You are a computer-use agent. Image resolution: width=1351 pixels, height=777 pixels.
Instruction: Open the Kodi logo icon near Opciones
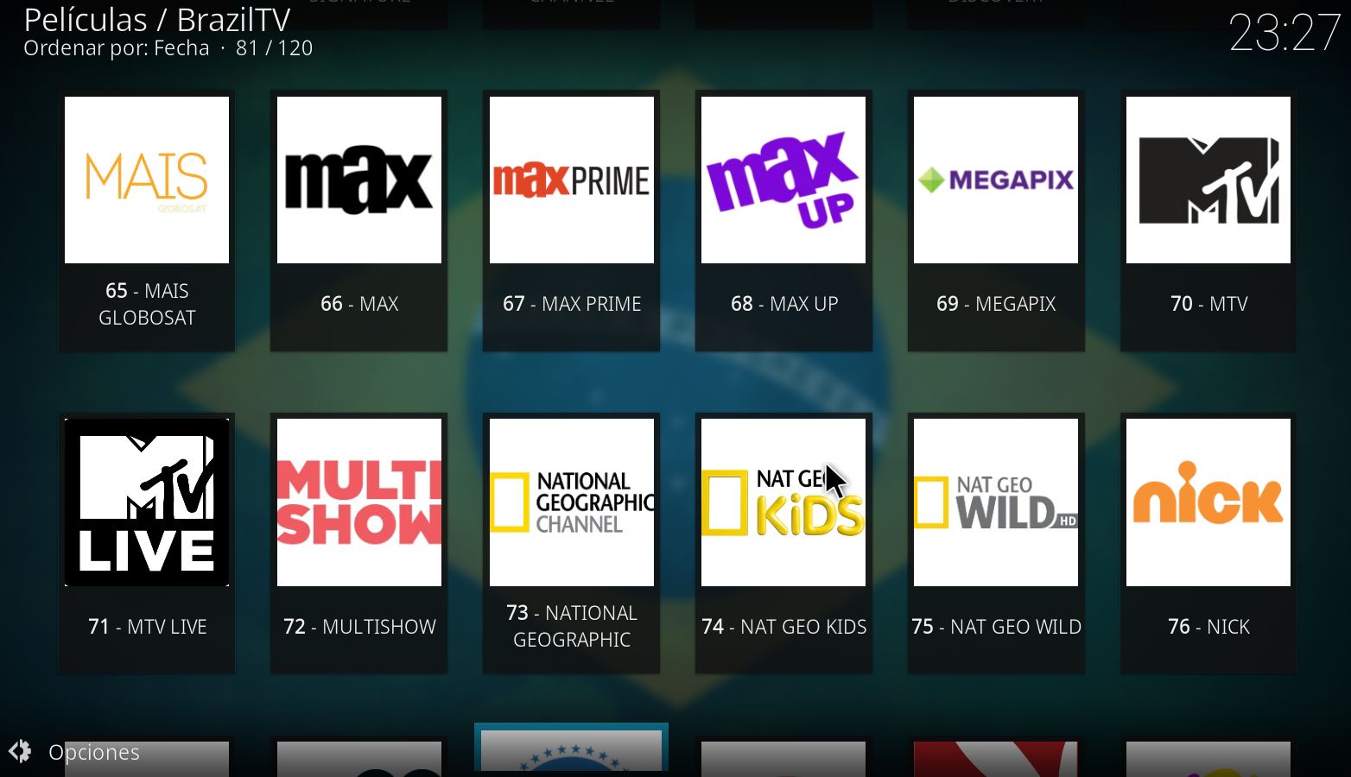(x=19, y=752)
